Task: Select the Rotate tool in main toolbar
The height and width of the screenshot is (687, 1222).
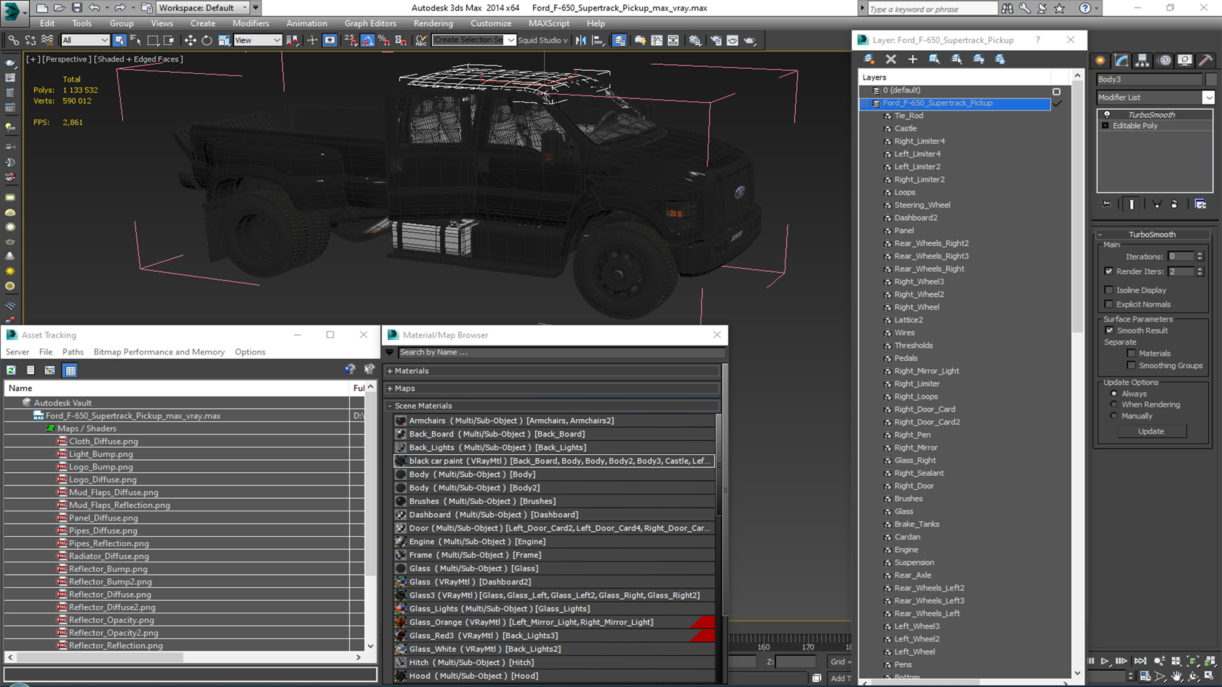Action: (207, 40)
